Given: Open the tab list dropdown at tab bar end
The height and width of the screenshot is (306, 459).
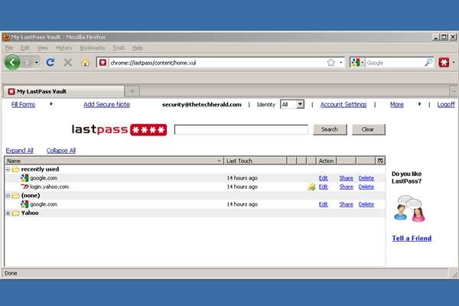Looking at the screenshot, I should (454, 91).
